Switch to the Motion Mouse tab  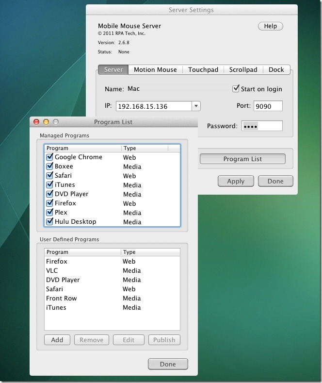click(155, 69)
